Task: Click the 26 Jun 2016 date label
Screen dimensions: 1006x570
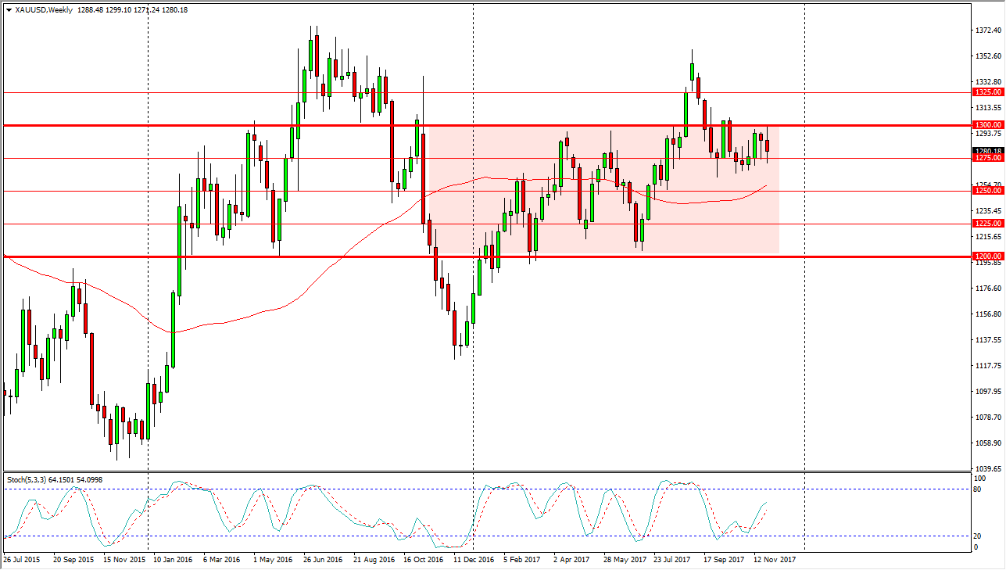Action: (324, 560)
